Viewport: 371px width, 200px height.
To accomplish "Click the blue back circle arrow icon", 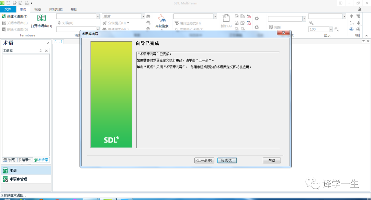I will click(x=351, y=29).
